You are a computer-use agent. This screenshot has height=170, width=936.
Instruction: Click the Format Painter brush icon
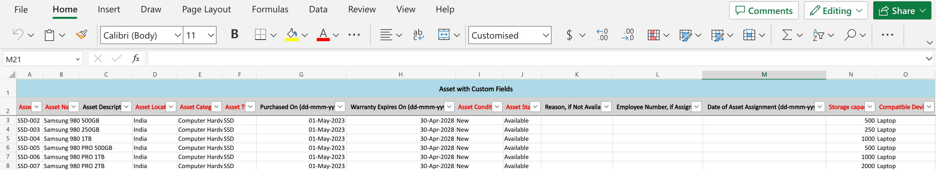(x=81, y=35)
